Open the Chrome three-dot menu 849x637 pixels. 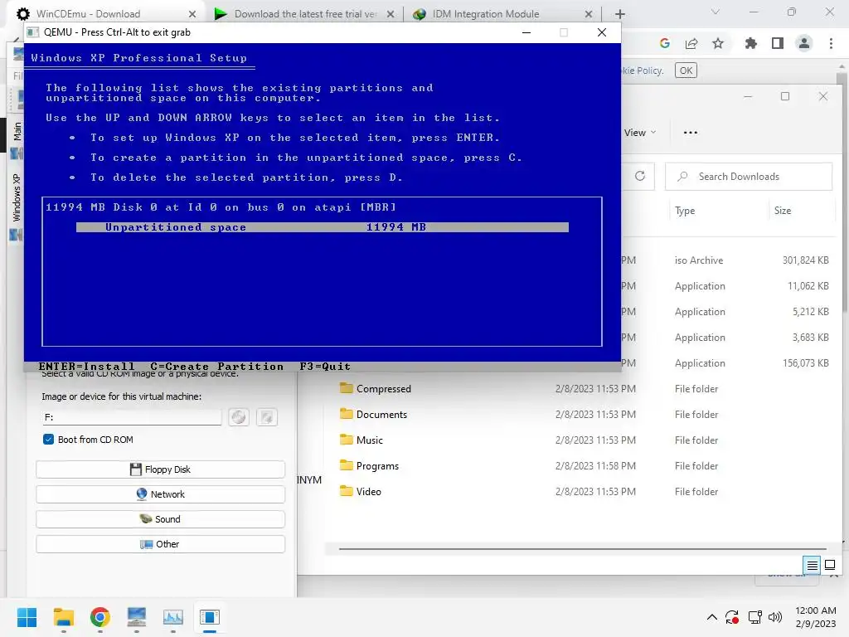click(x=831, y=43)
